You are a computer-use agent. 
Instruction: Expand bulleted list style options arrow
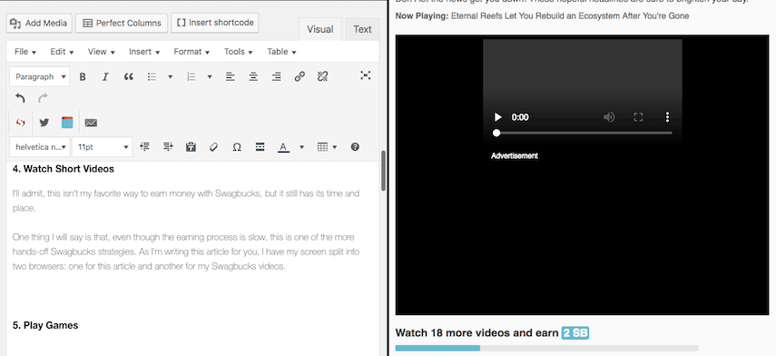point(171,77)
